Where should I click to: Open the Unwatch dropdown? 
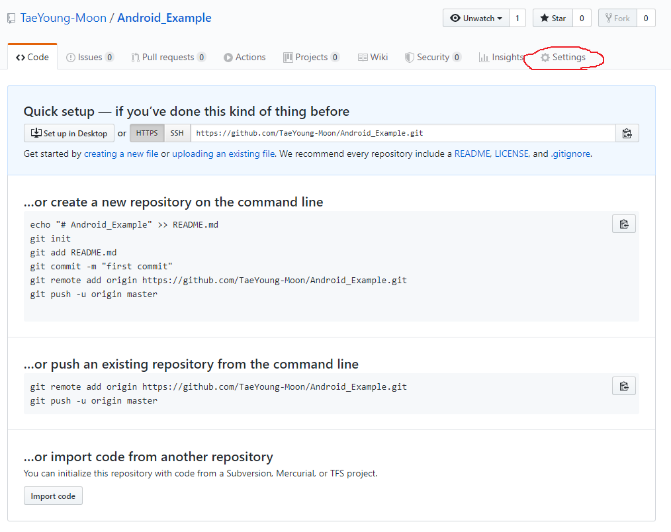(x=476, y=18)
